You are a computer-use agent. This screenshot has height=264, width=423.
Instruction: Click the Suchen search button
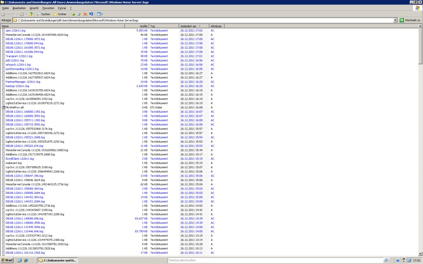point(43,14)
